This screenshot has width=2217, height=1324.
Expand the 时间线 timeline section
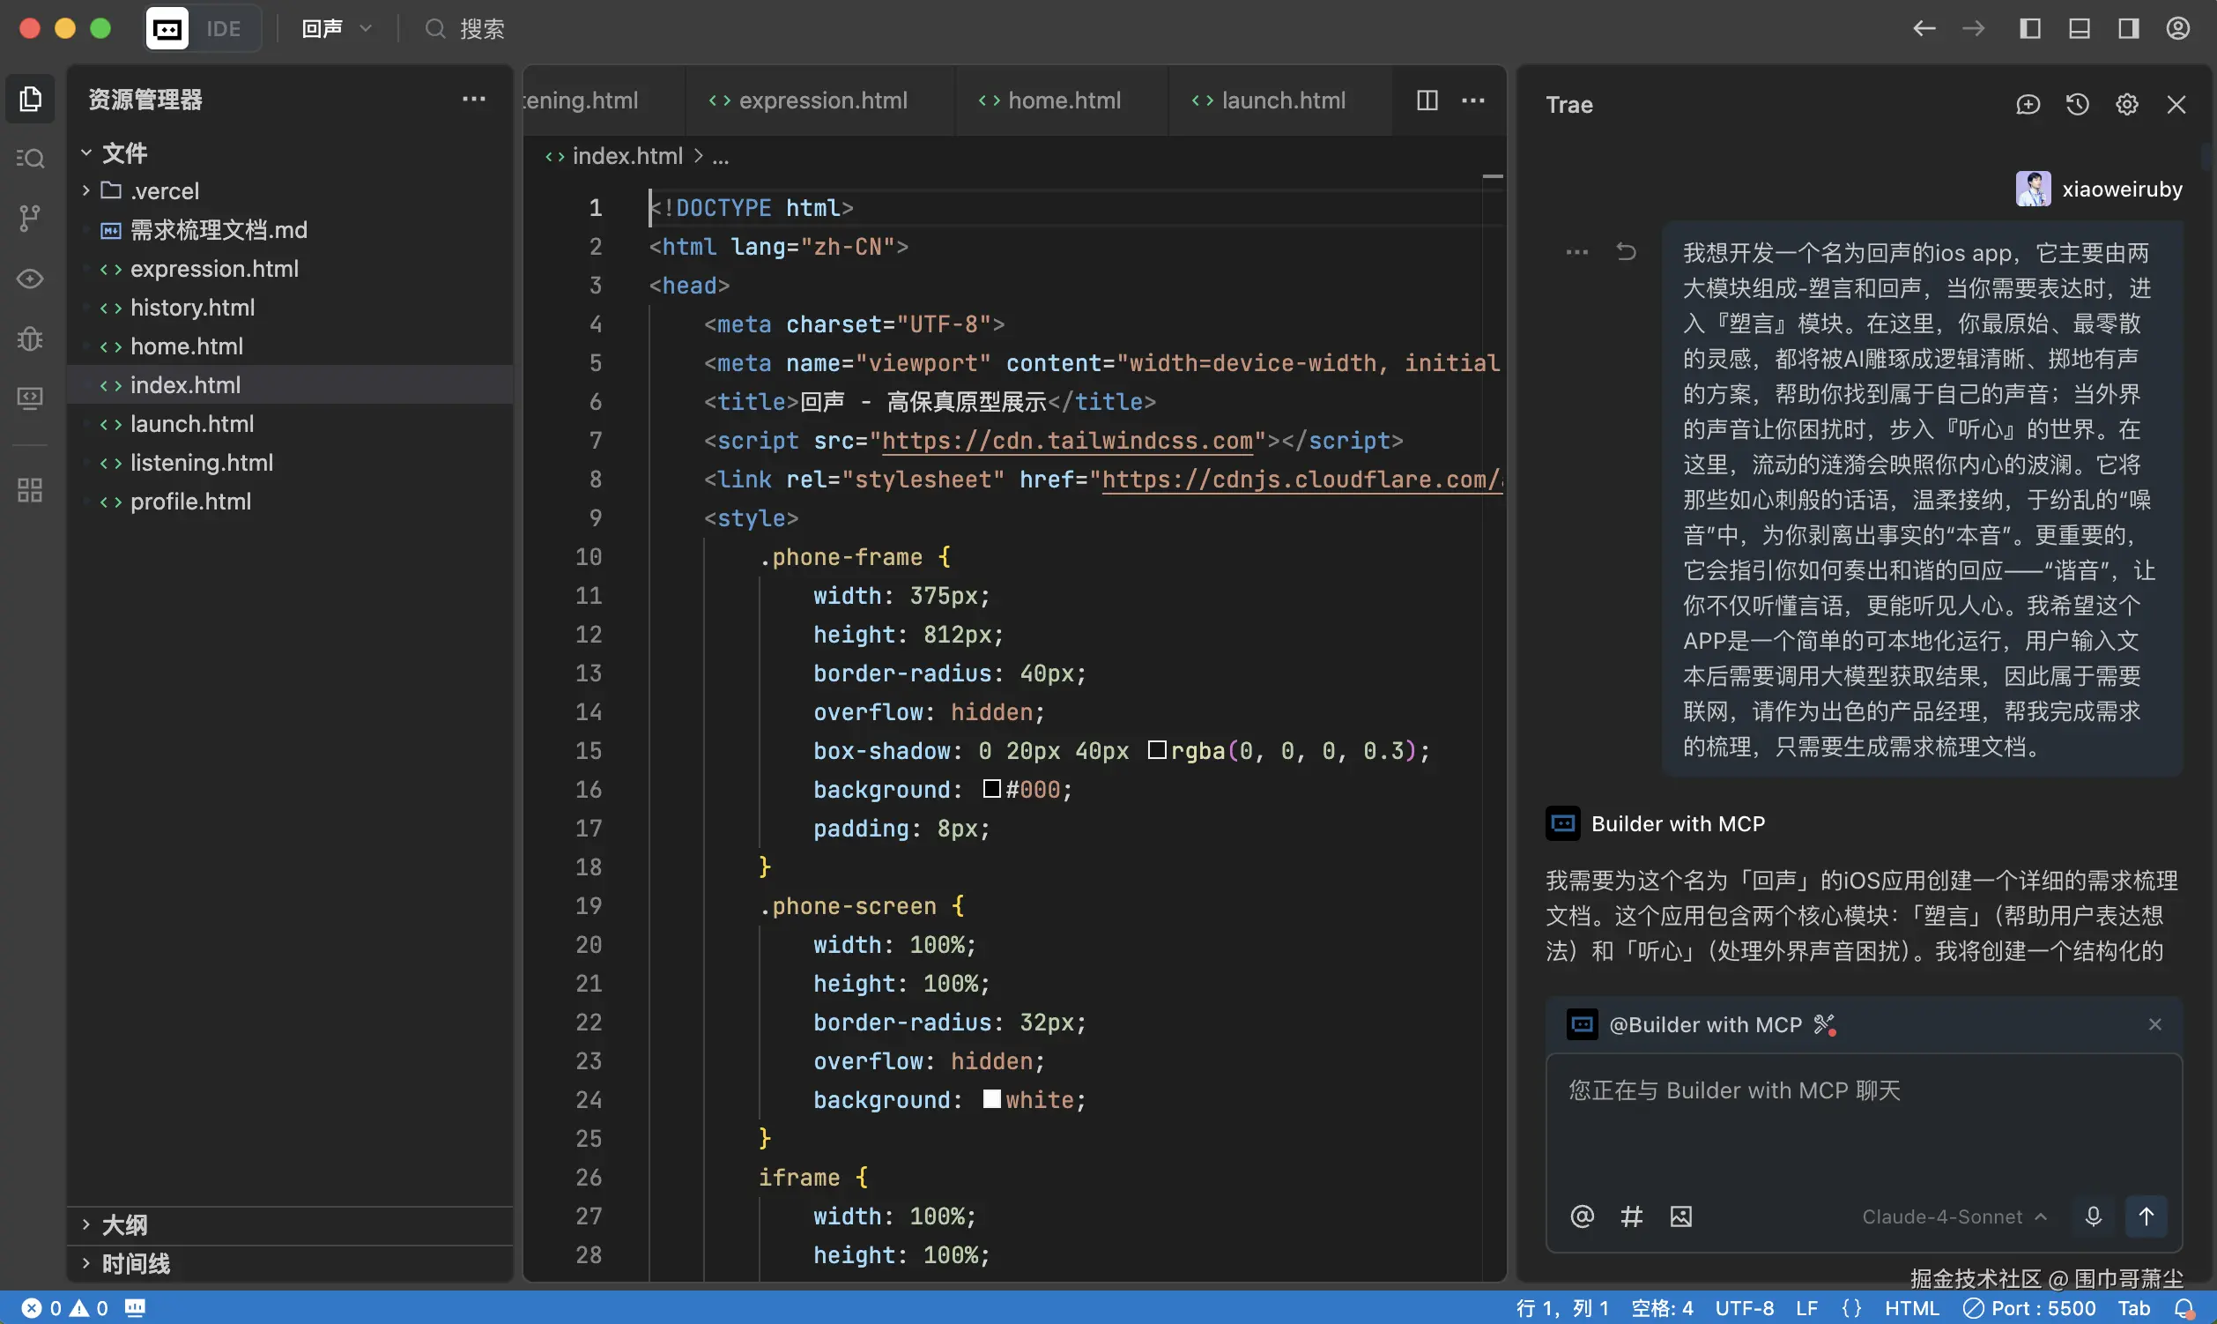pyautogui.click(x=291, y=1263)
